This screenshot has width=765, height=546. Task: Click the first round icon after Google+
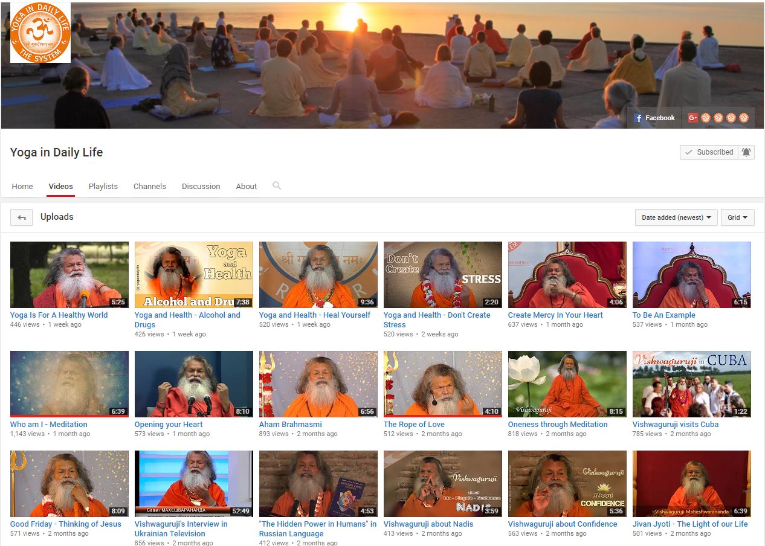(705, 118)
